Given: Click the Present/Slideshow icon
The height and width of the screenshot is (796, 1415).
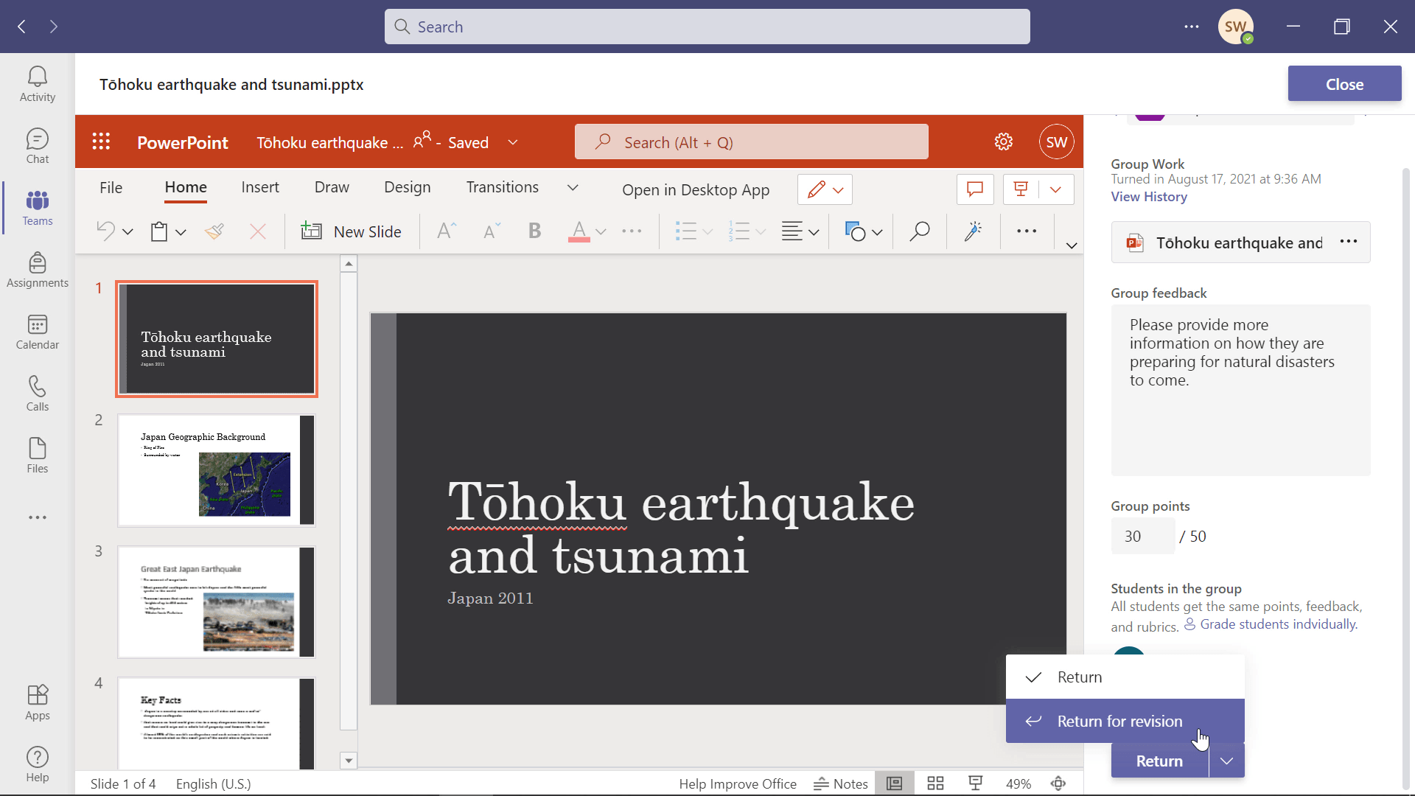Looking at the screenshot, I should pos(1021,189).
